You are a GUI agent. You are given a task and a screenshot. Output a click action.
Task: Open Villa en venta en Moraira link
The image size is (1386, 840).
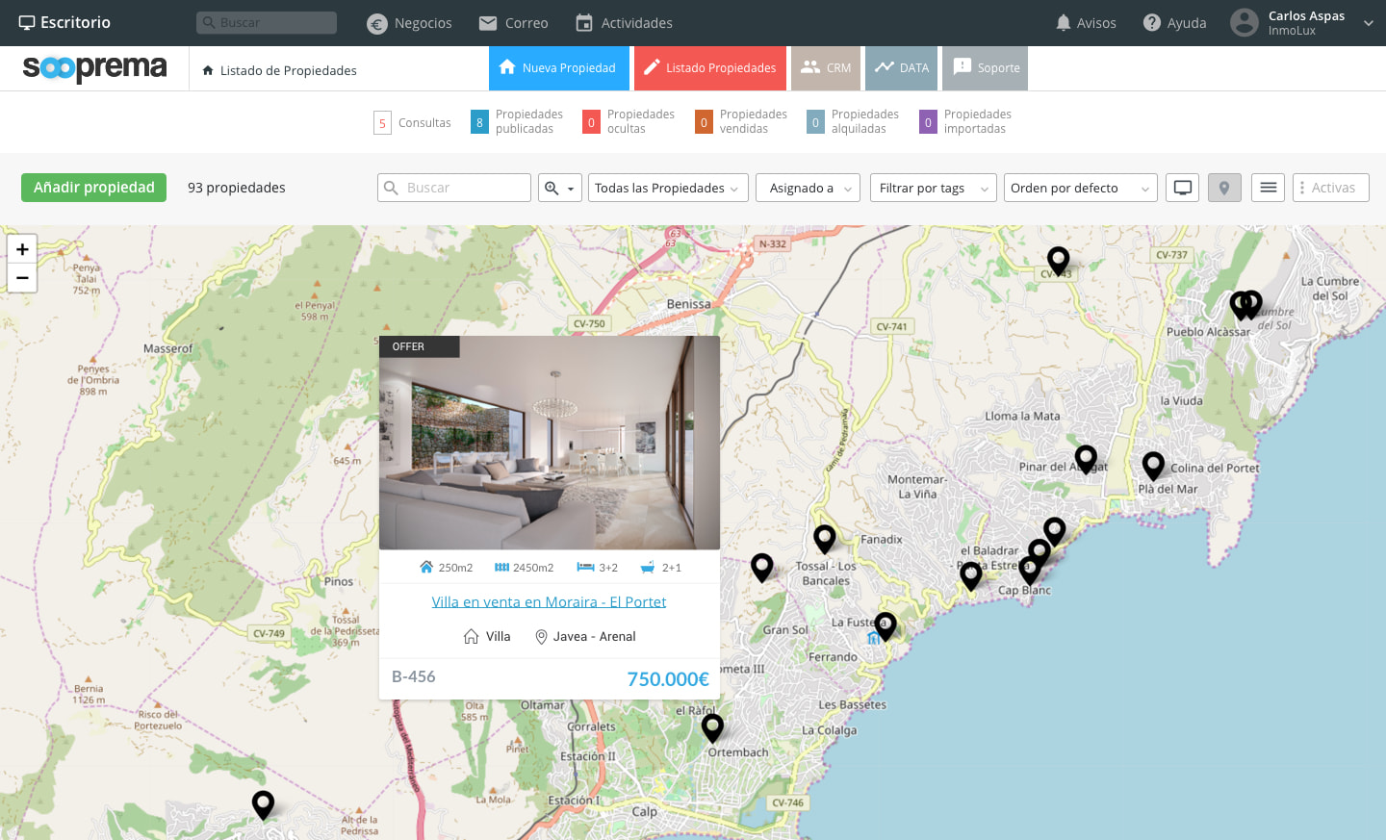pos(549,602)
